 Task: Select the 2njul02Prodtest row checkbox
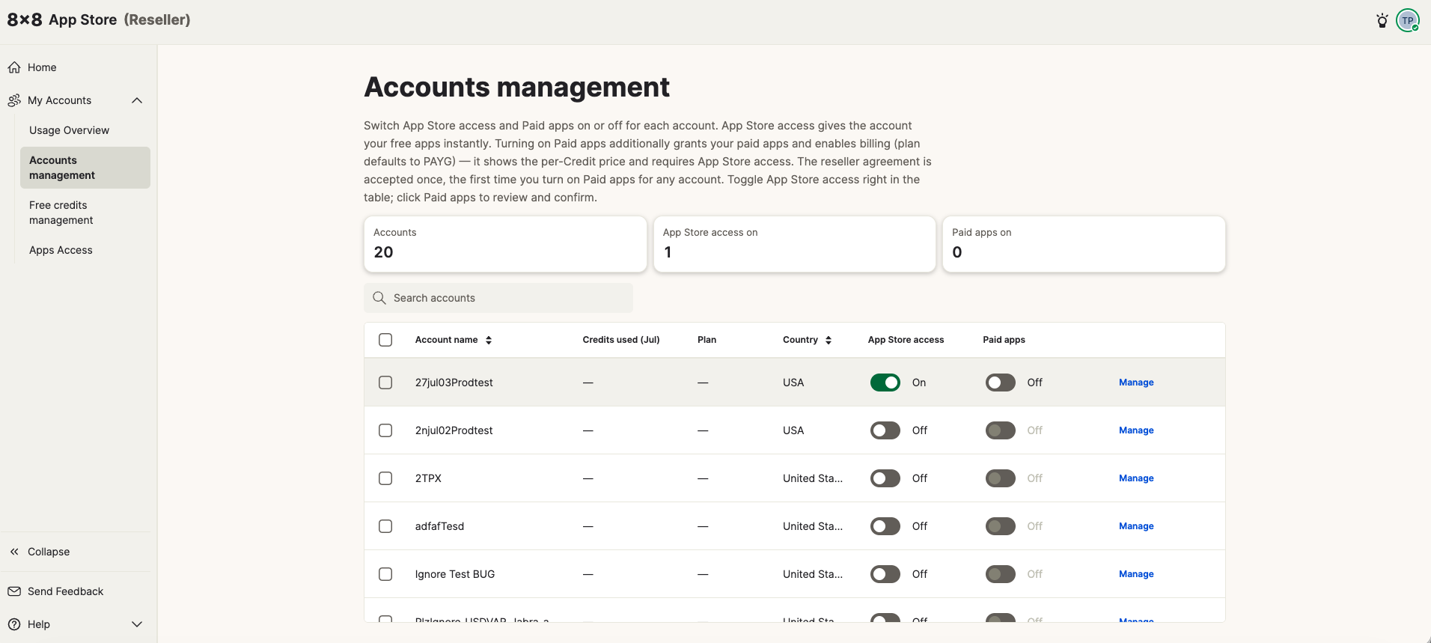pyautogui.click(x=385, y=430)
